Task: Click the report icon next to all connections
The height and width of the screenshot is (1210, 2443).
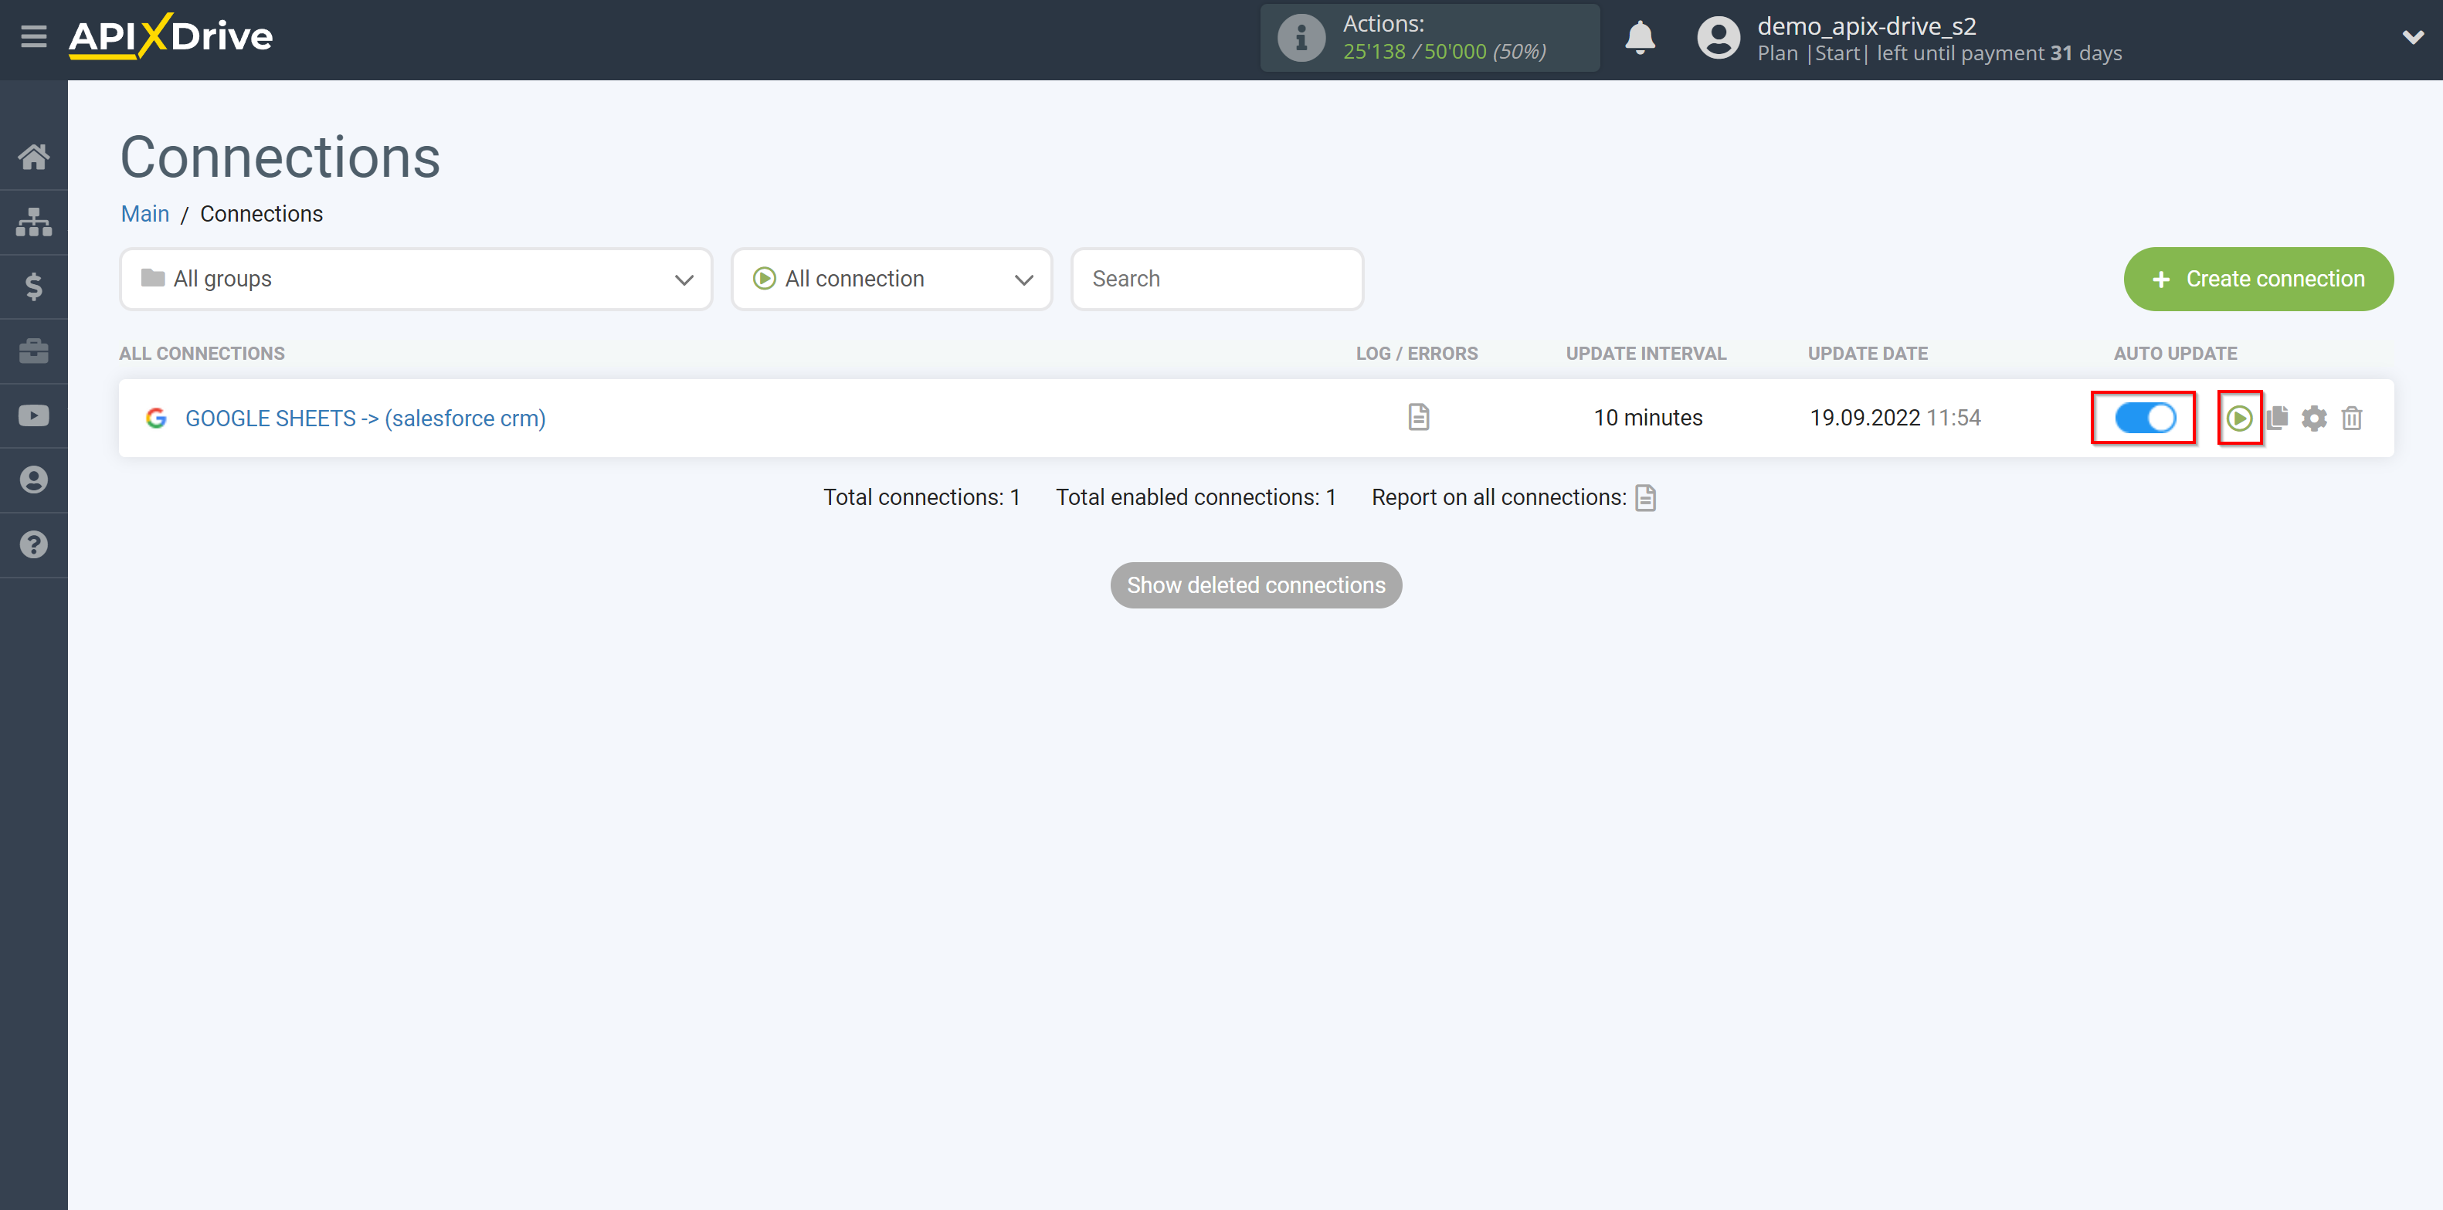Action: click(1648, 497)
